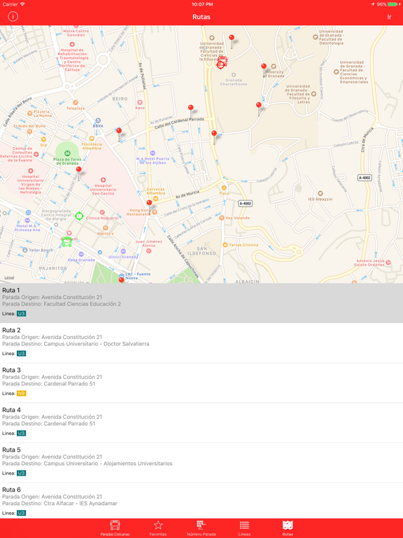
Task: Tap the Hospital Universitario San Cecilio icon
Action: [x=103, y=180]
